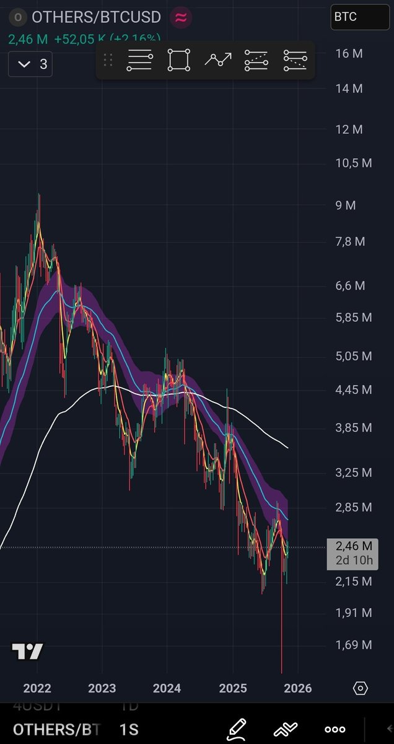Click the 2024 time axis label
The width and height of the screenshot is (394, 744).
(167, 688)
